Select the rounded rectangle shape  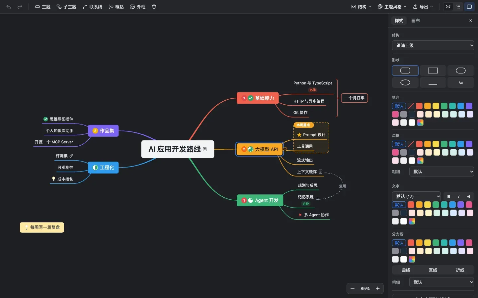tap(405, 71)
